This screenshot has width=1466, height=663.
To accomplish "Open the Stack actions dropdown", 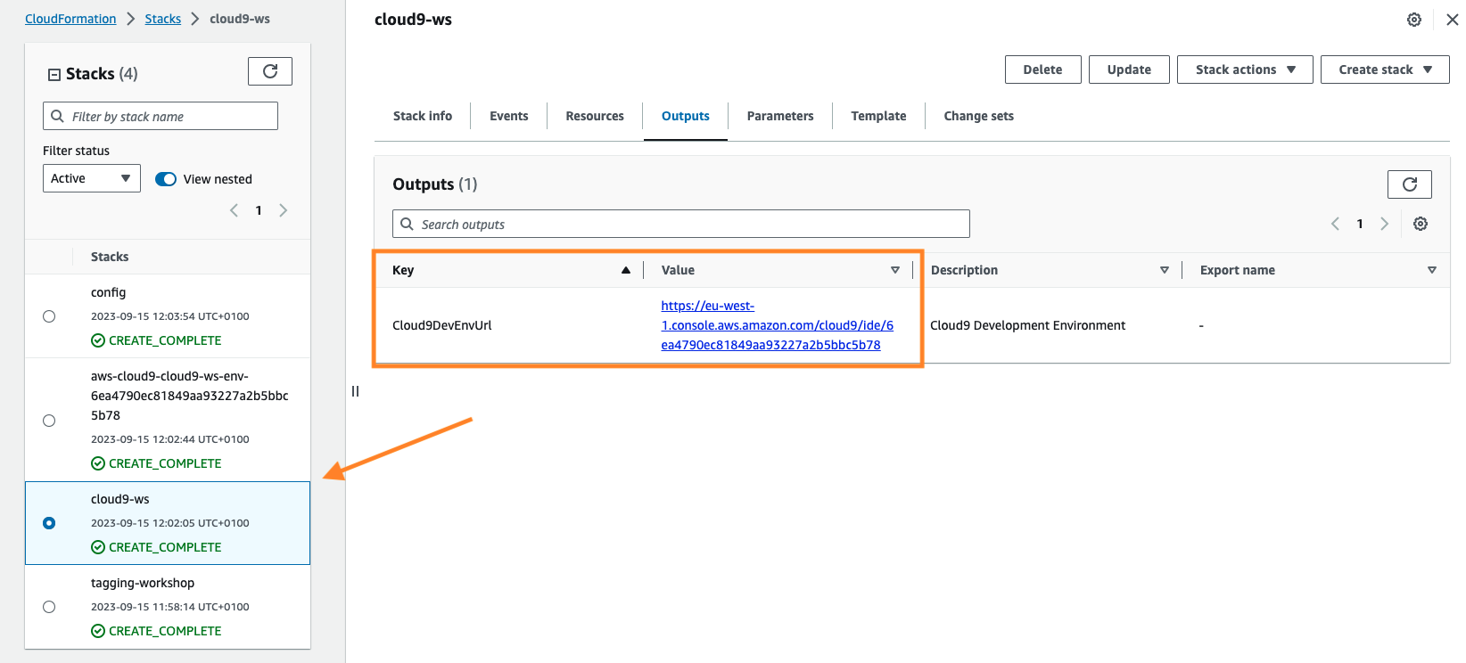I will tap(1245, 70).
